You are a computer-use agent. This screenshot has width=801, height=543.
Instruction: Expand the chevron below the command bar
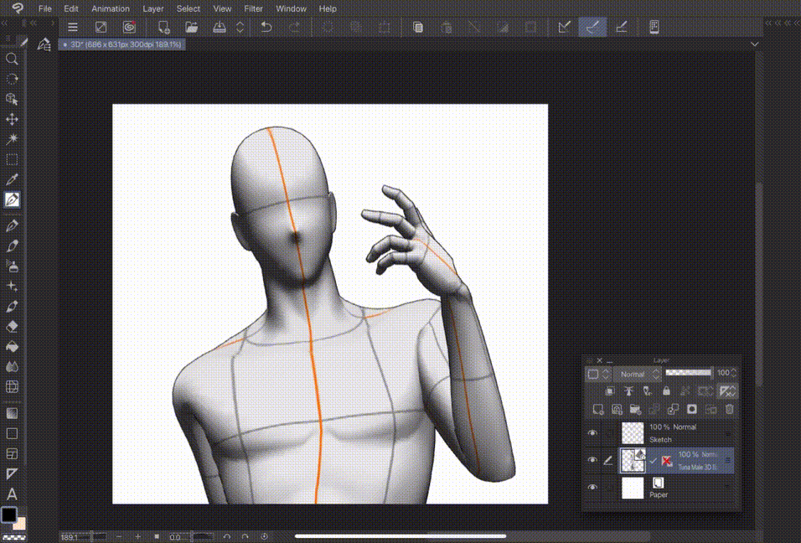[x=755, y=44]
